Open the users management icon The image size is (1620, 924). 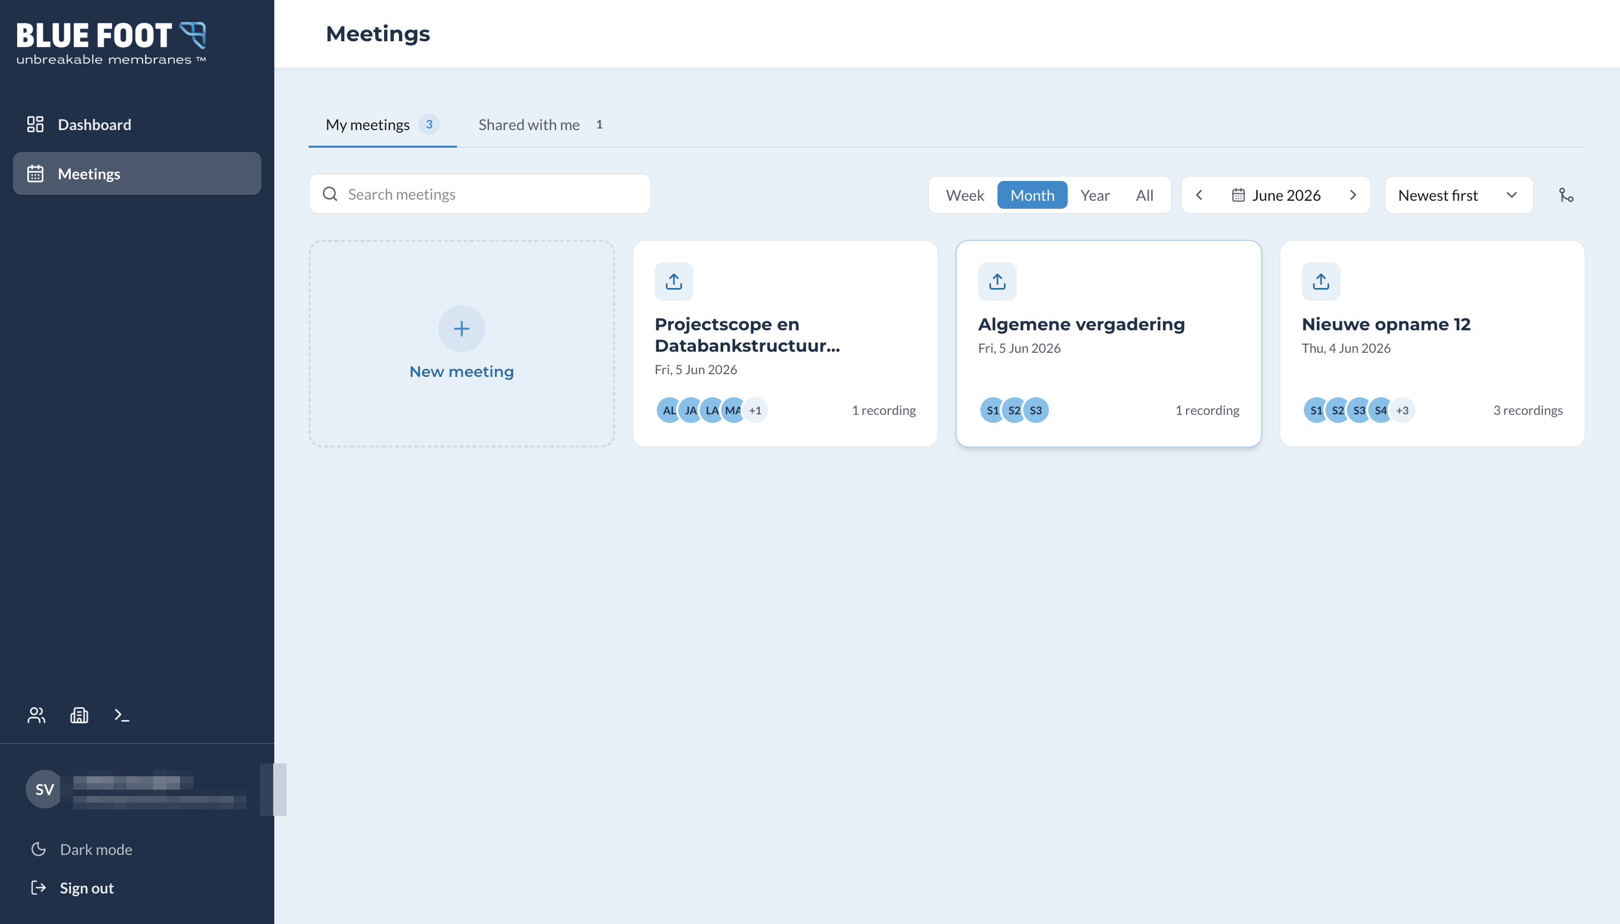pos(36,715)
